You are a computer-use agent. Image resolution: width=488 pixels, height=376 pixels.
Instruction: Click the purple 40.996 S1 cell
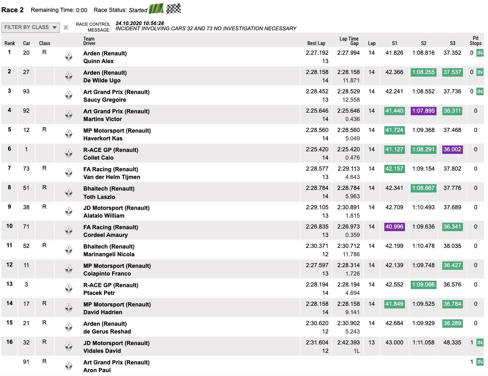394,227
